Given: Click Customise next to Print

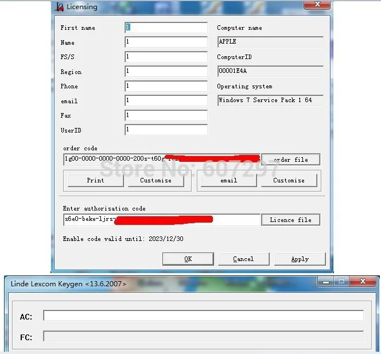Looking at the screenshot, I should [x=155, y=181].
